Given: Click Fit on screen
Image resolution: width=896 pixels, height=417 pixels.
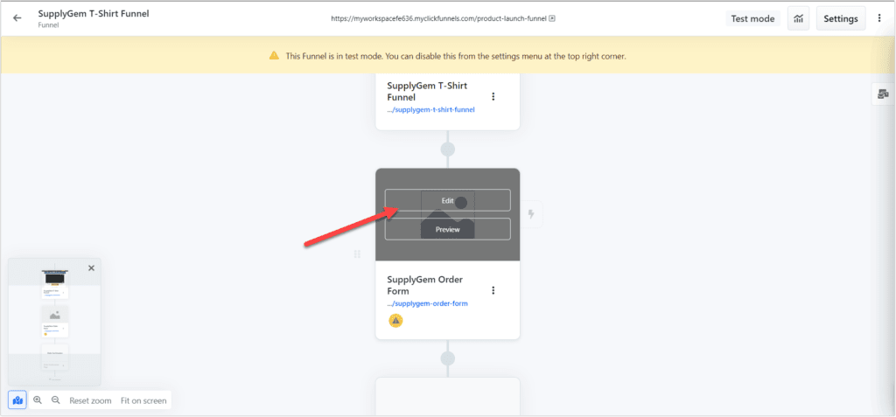Looking at the screenshot, I should click(x=143, y=400).
